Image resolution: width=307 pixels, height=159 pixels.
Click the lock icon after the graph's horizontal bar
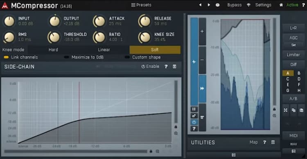tap(151, 151)
